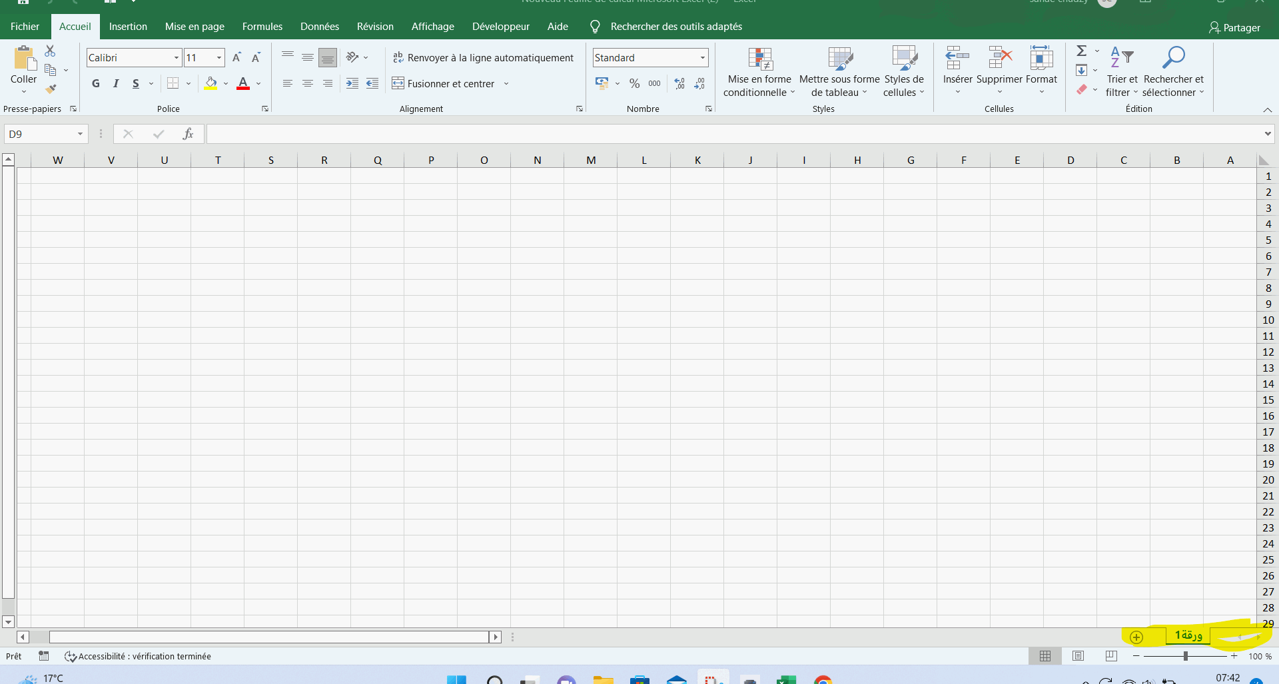The image size is (1279, 684).
Task: Add a new sheet with plus icon
Action: click(x=1136, y=637)
